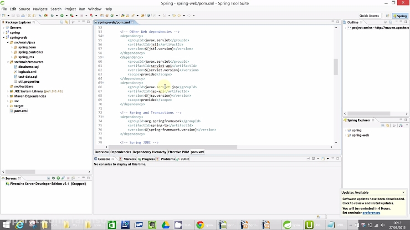Click the editor vertical scrollbar thumb
The height and width of the screenshot is (230, 410).
pyautogui.click(x=336, y=67)
